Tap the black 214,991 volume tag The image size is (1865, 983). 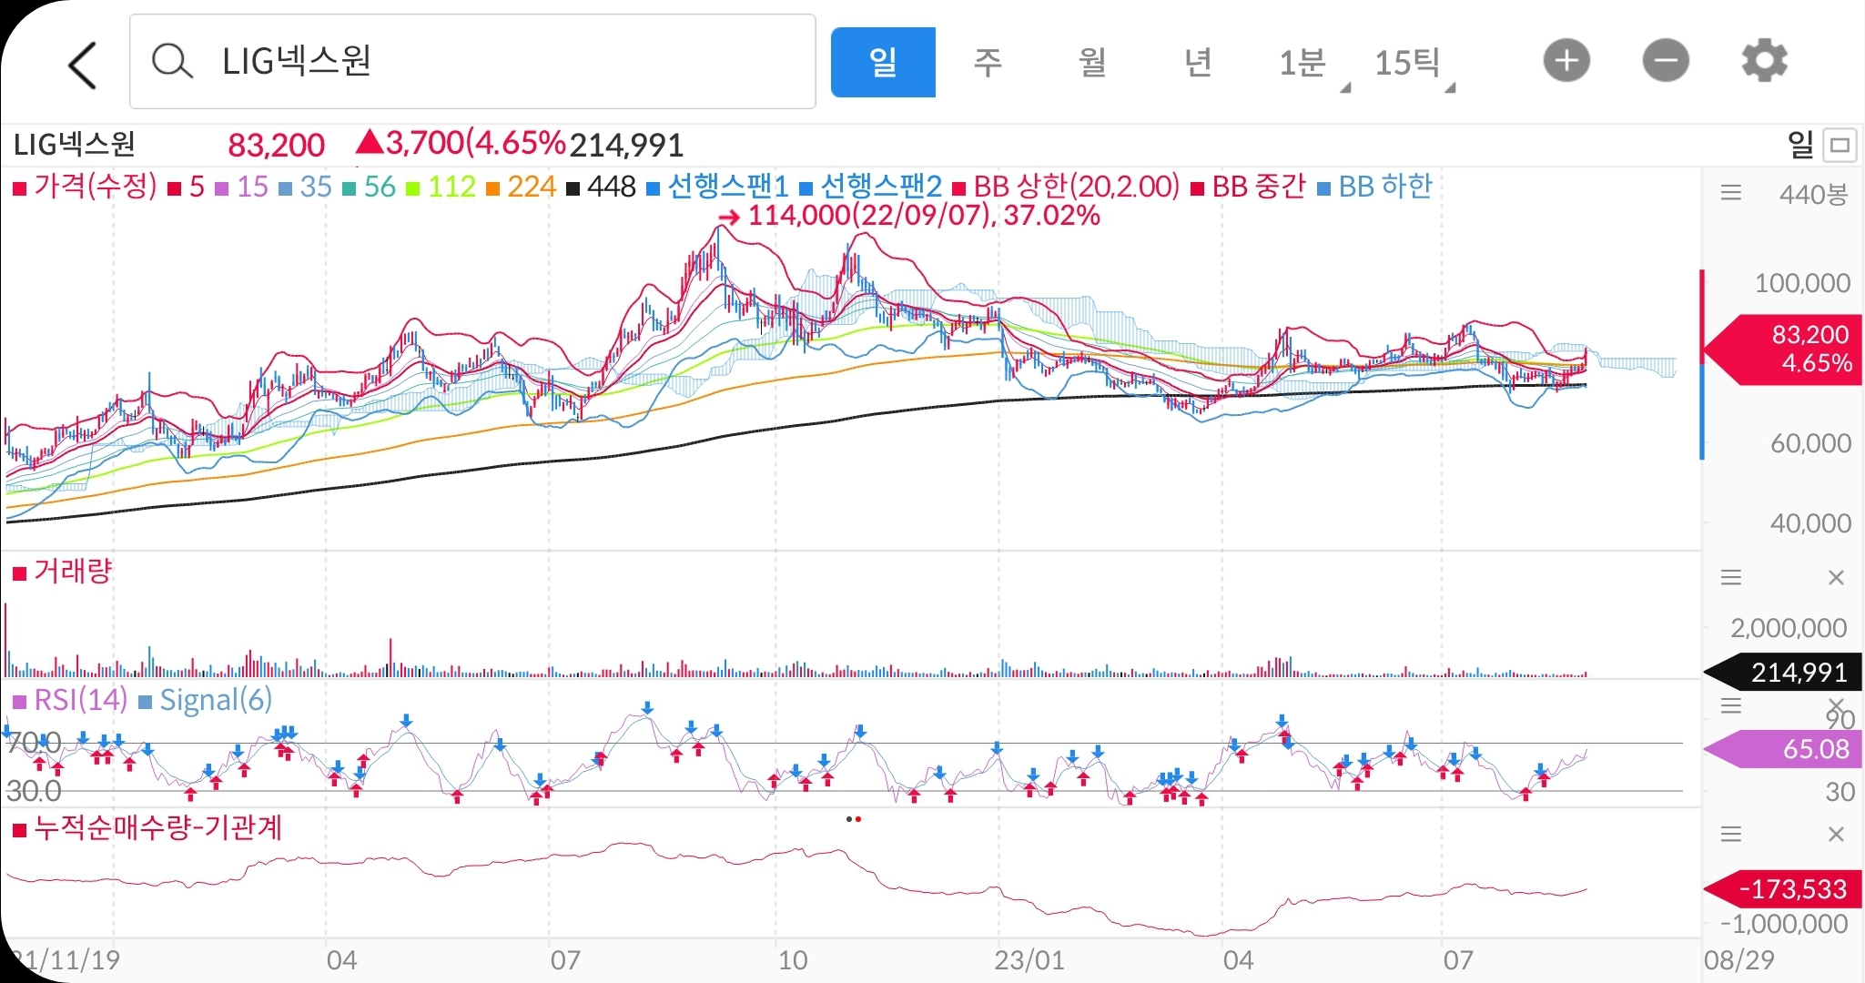pos(1782,673)
